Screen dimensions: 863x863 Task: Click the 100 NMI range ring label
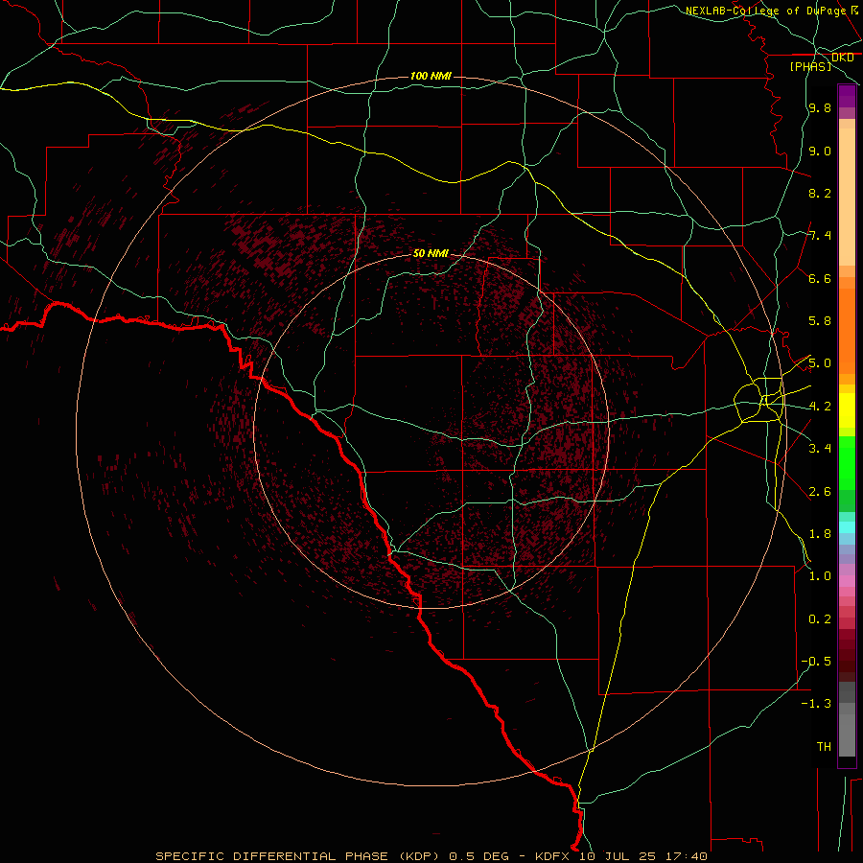click(x=431, y=76)
